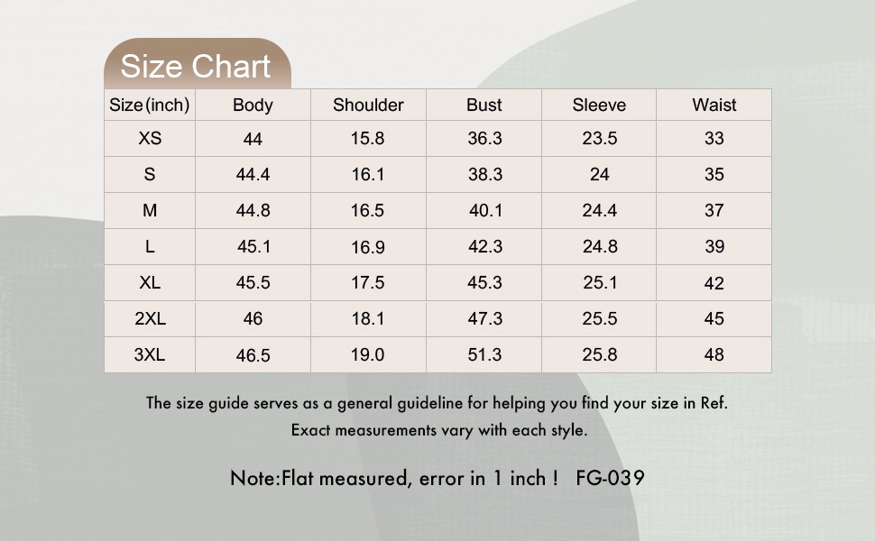Click the Body column header
875x541 pixels.
(x=253, y=105)
